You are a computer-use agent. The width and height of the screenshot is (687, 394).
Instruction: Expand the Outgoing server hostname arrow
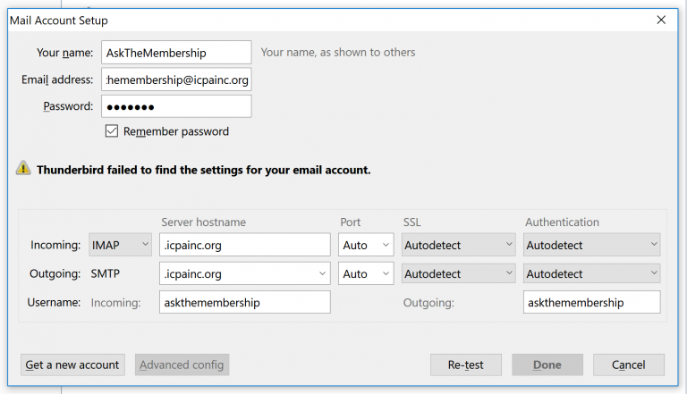click(x=322, y=273)
